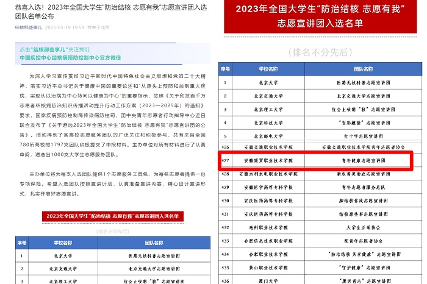Click the 点击"结核那些事儿"关注我们 follow banner
This screenshot has height=284, width=427.
[x=54, y=49]
